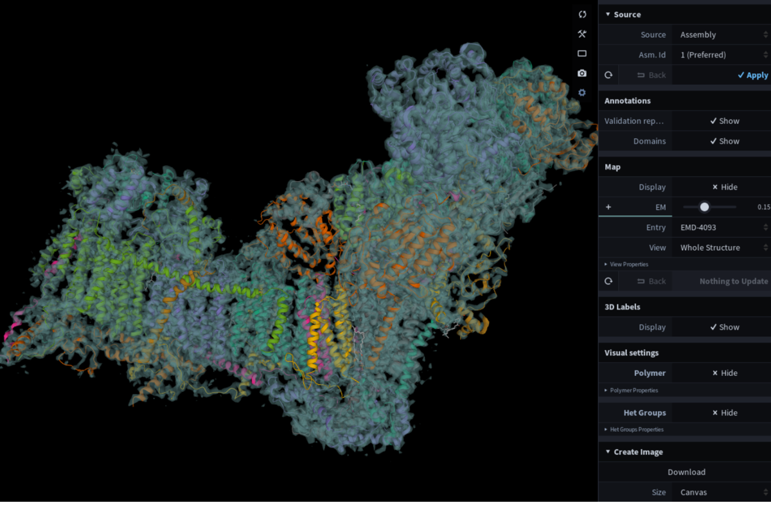Expand the Polymer Properties section
This screenshot has height=505, width=771.
[x=633, y=390]
